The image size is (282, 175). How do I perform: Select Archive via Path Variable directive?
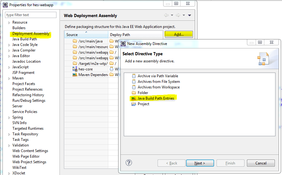click(158, 76)
